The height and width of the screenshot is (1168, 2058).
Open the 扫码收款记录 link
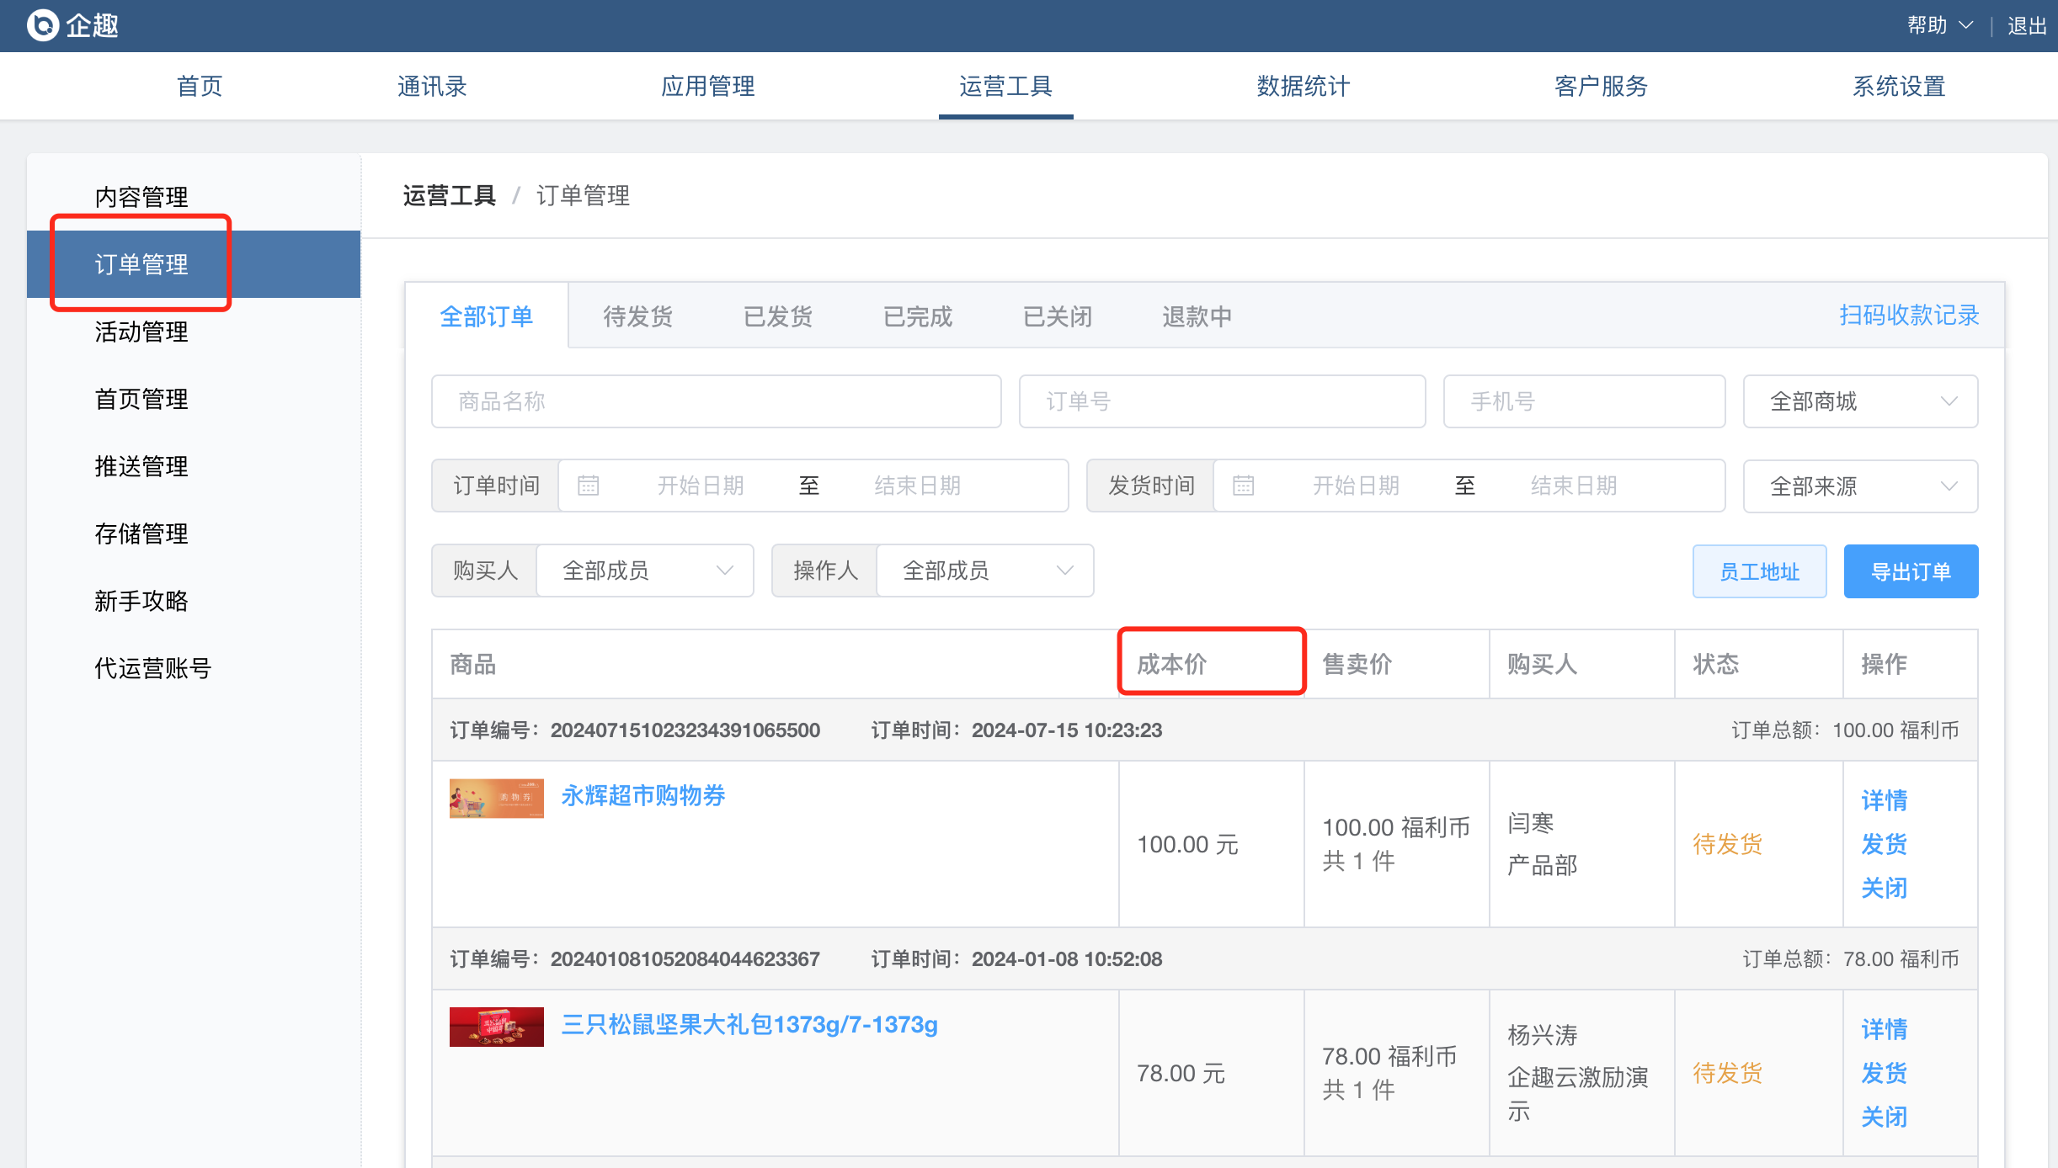point(1909,315)
